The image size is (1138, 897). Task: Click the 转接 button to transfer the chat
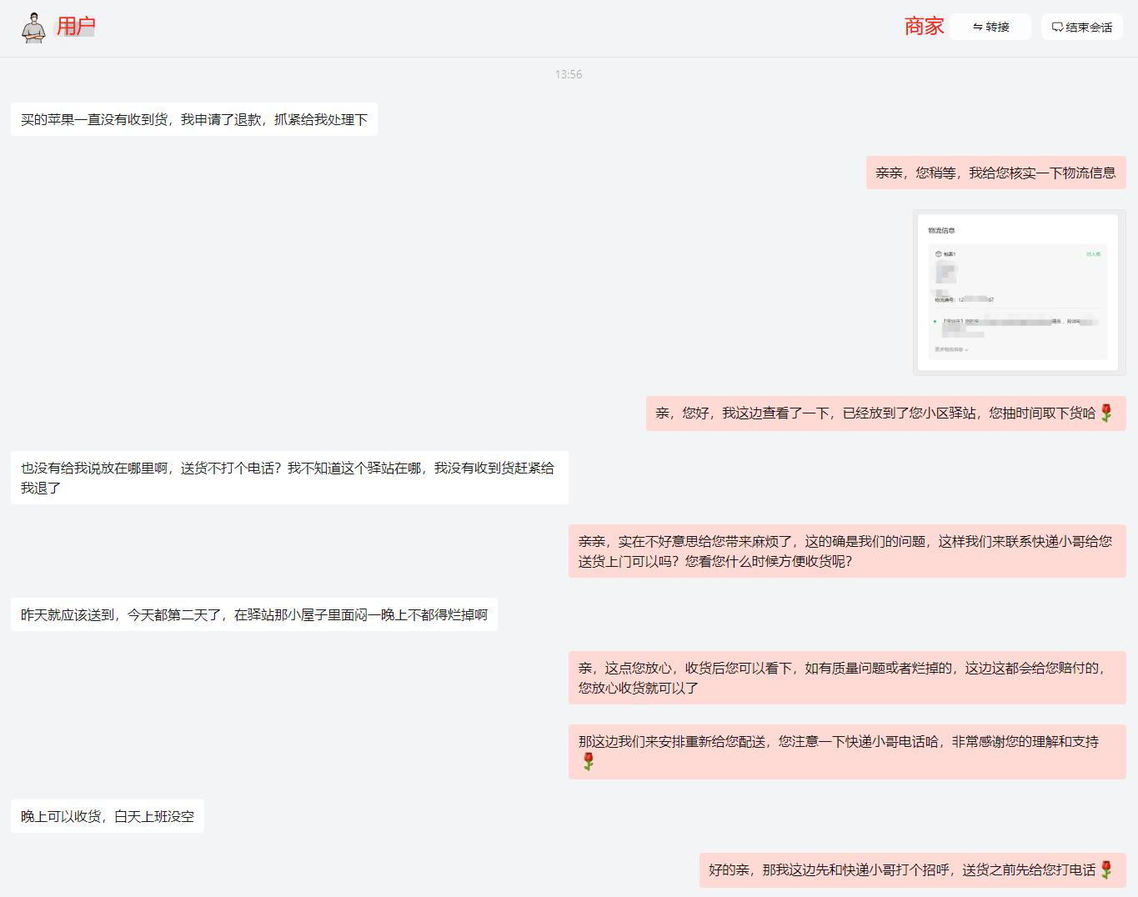tap(990, 27)
